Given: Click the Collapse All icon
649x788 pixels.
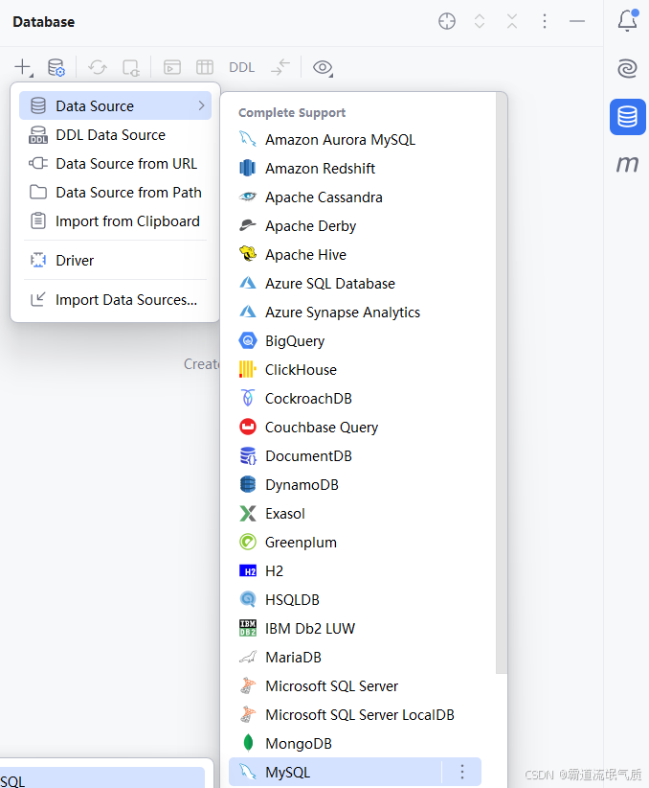Looking at the screenshot, I should tap(512, 22).
